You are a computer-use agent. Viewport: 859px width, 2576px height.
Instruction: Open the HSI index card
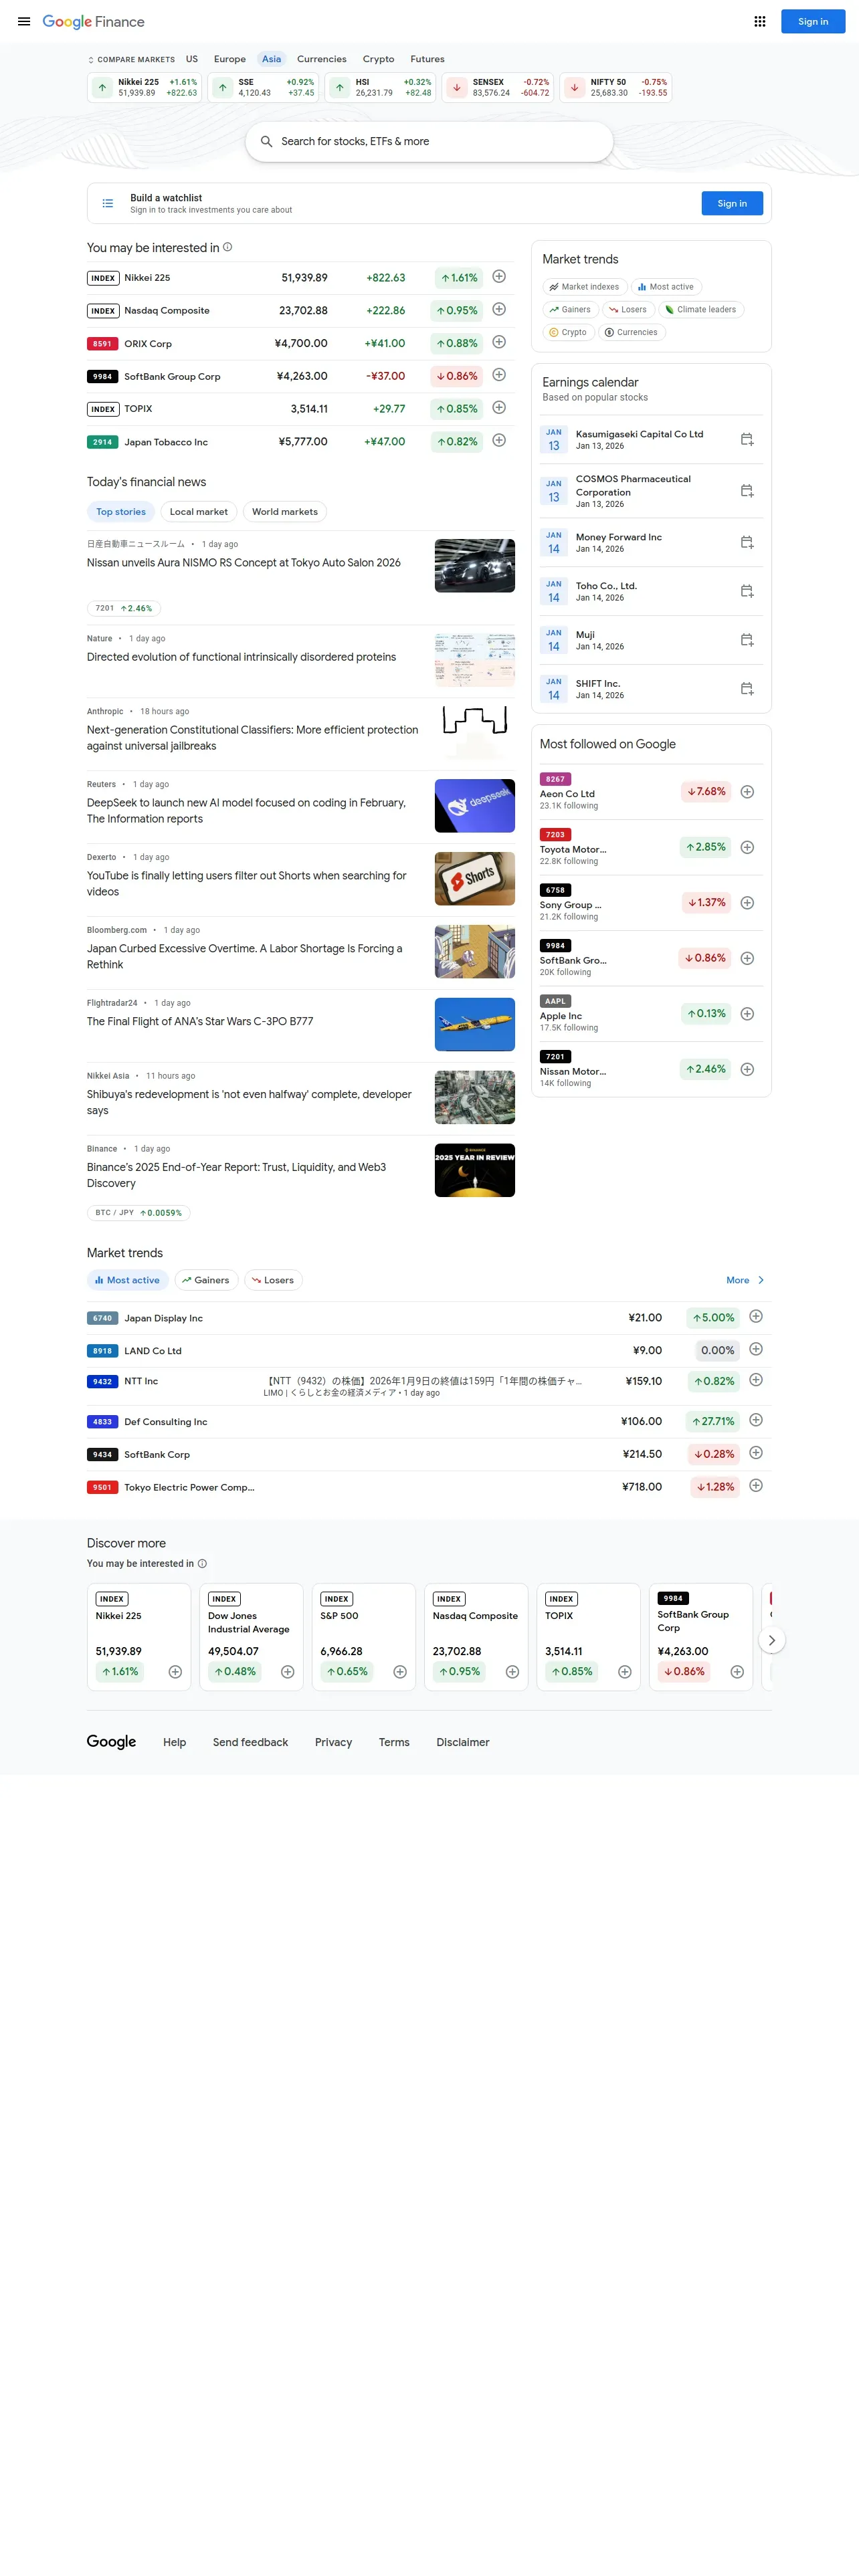pos(381,88)
